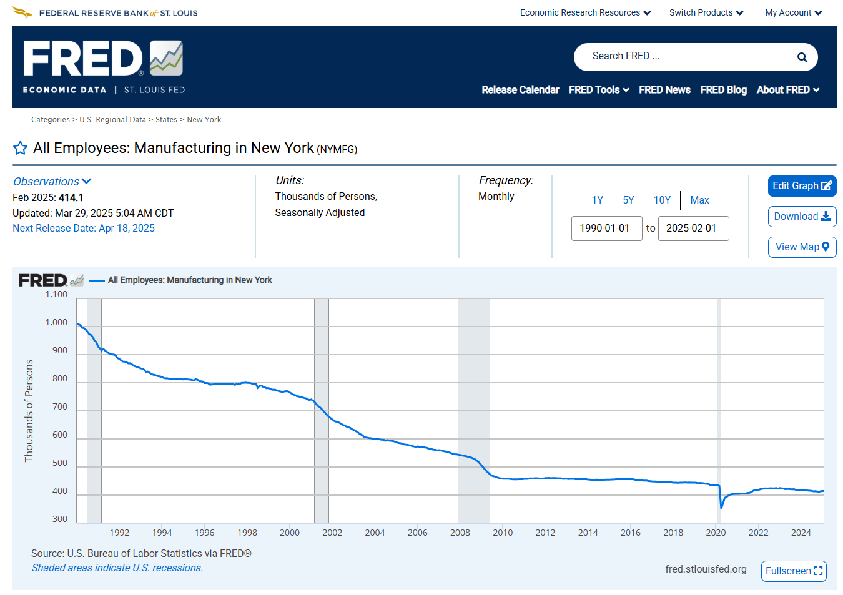The height and width of the screenshot is (595, 843).
Task: Click the St. Louis Fed eagle icon
Action: point(22,12)
